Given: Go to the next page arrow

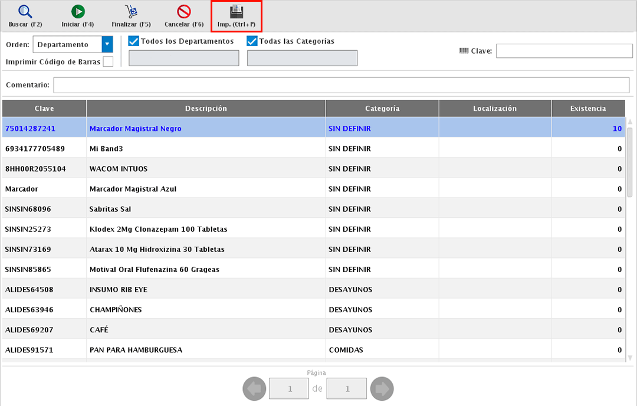Looking at the screenshot, I should [382, 389].
